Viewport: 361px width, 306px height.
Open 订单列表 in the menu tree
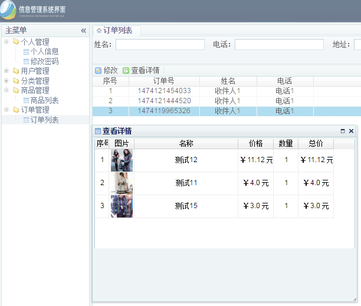(44, 120)
